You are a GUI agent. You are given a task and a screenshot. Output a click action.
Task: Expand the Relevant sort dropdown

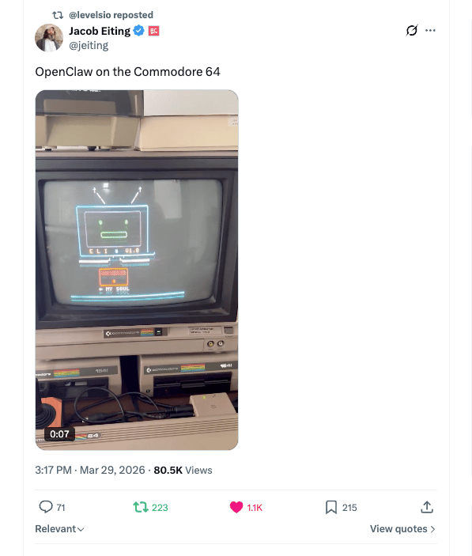coord(59,528)
